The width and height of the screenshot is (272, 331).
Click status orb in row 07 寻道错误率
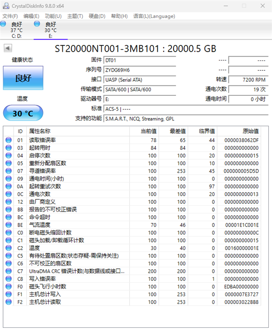[9, 171]
